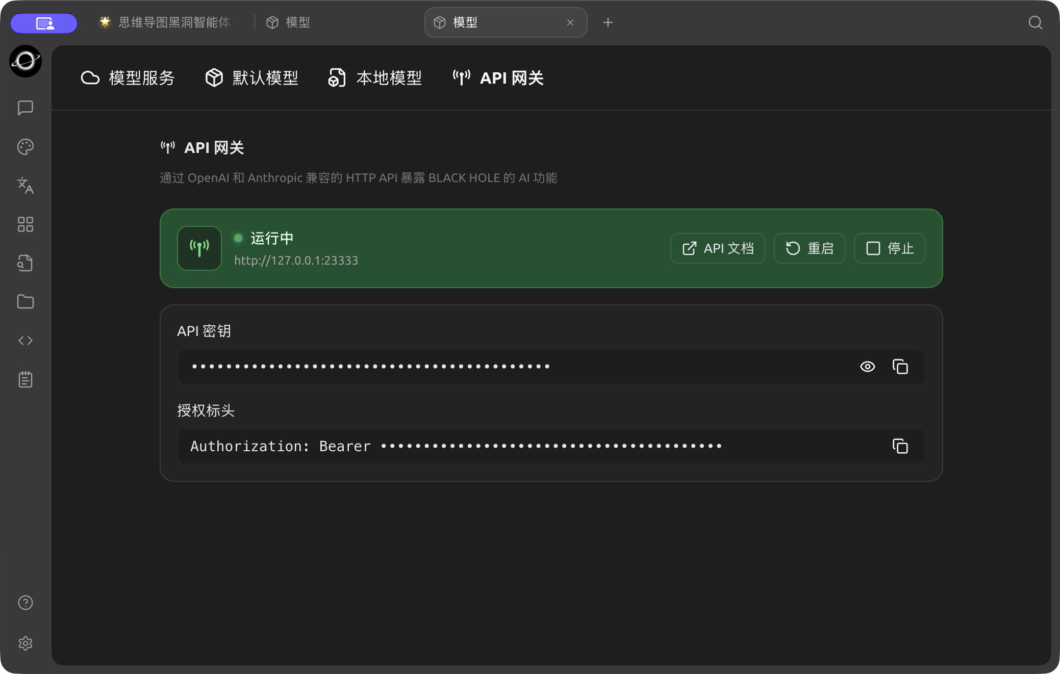Click the http://127.0.0.1:23333 address
1060x674 pixels.
296,261
